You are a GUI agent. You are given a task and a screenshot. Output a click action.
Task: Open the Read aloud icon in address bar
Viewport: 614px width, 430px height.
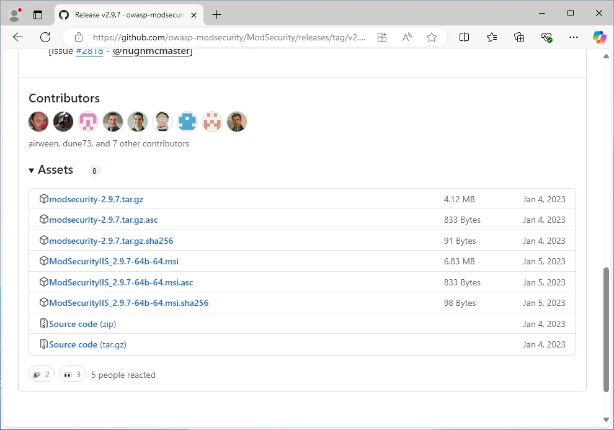pos(407,37)
